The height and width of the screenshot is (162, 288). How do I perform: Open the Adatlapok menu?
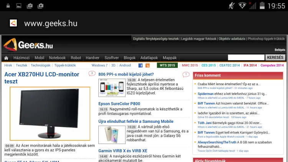point(149,58)
